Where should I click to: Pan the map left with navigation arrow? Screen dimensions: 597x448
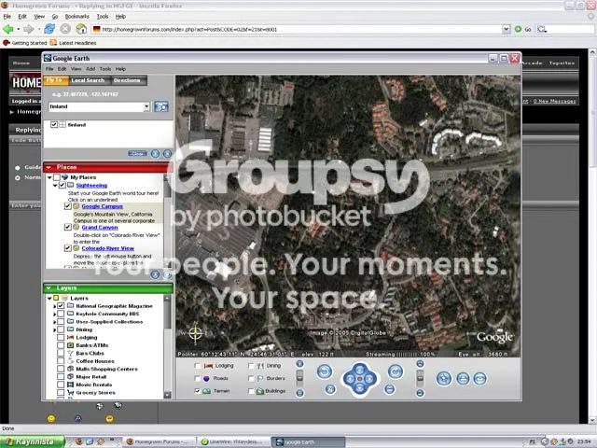pos(350,379)
